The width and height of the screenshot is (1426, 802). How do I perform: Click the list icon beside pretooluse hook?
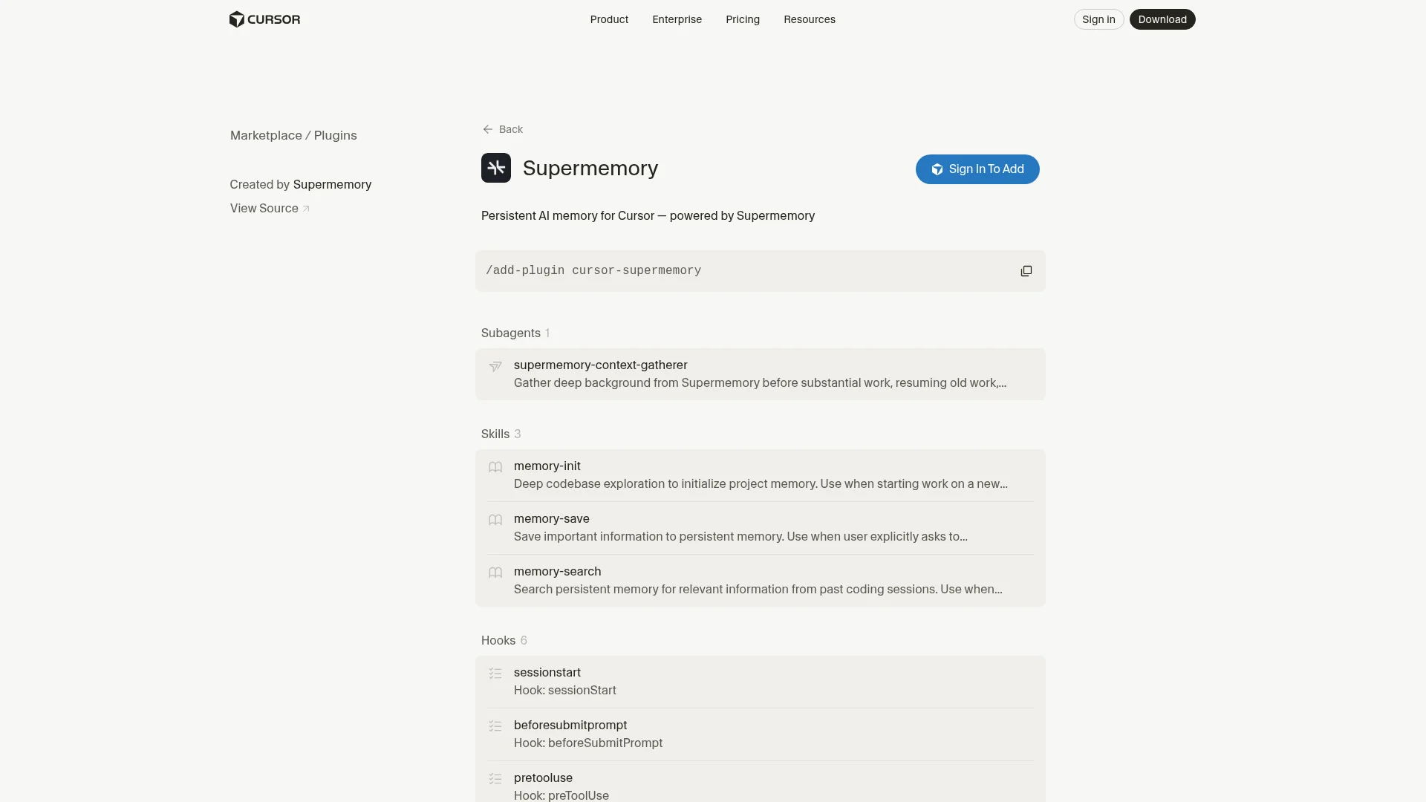pyautogui.click(x=495, y=779)
